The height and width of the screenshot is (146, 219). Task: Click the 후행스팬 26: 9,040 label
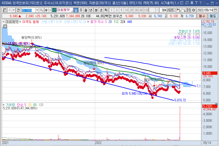point(187,37)
